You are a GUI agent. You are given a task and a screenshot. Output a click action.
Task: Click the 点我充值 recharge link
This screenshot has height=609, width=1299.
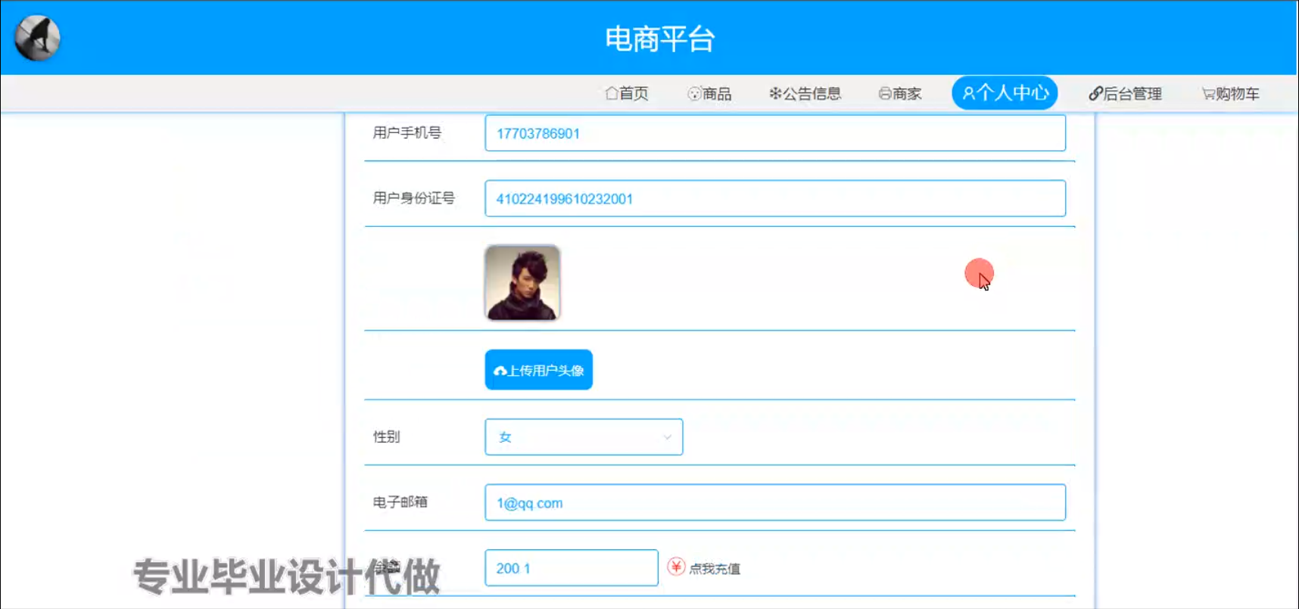(715, 569)
